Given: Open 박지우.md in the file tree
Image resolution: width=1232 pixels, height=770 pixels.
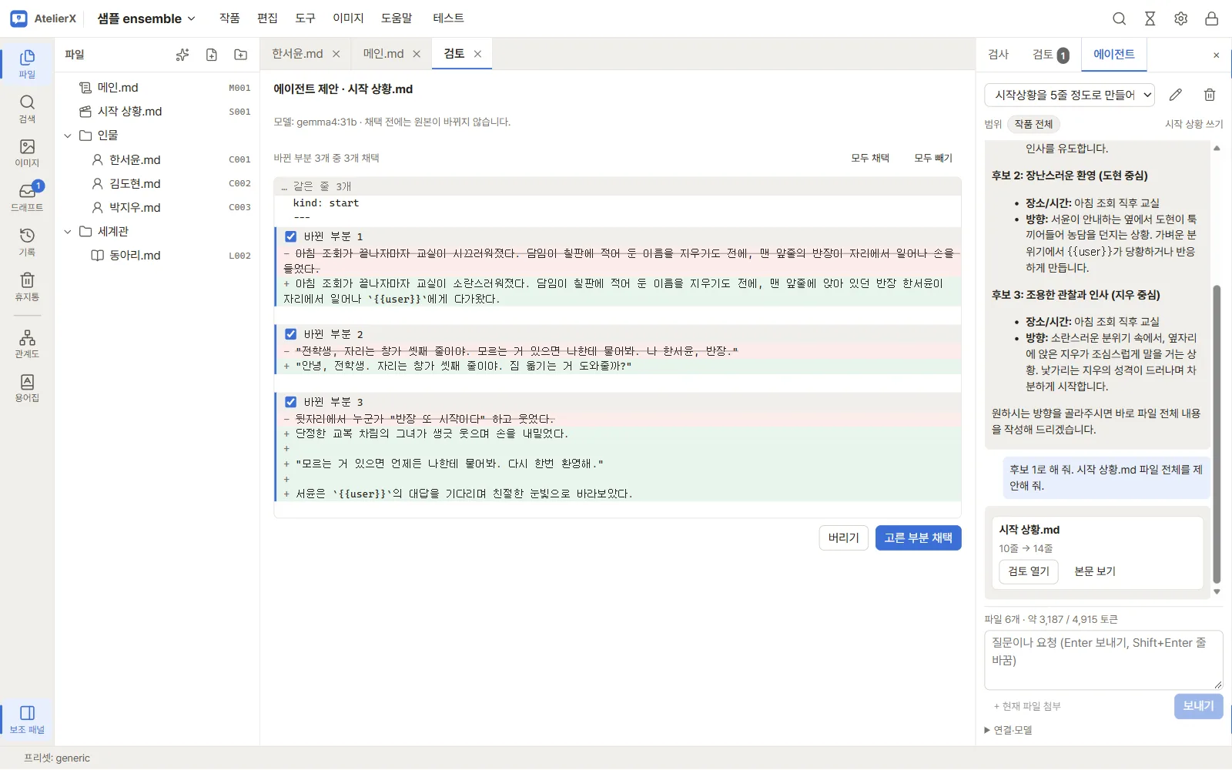Looking at the screenshot, I should 135,208.
